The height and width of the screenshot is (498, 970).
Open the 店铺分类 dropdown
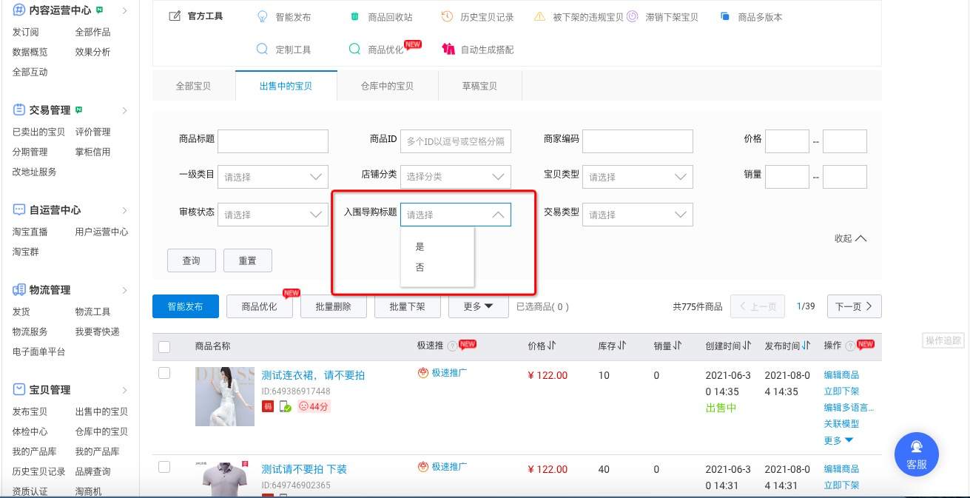coord(456,177)
